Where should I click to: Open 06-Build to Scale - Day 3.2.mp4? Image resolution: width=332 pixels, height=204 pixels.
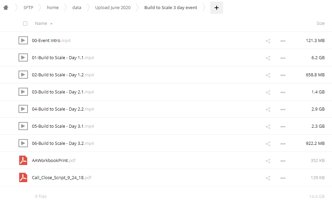(x=63, y=143)
